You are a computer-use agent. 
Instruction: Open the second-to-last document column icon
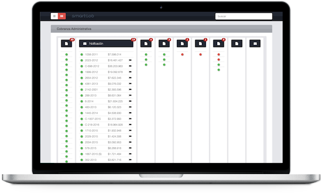[237, 43]
